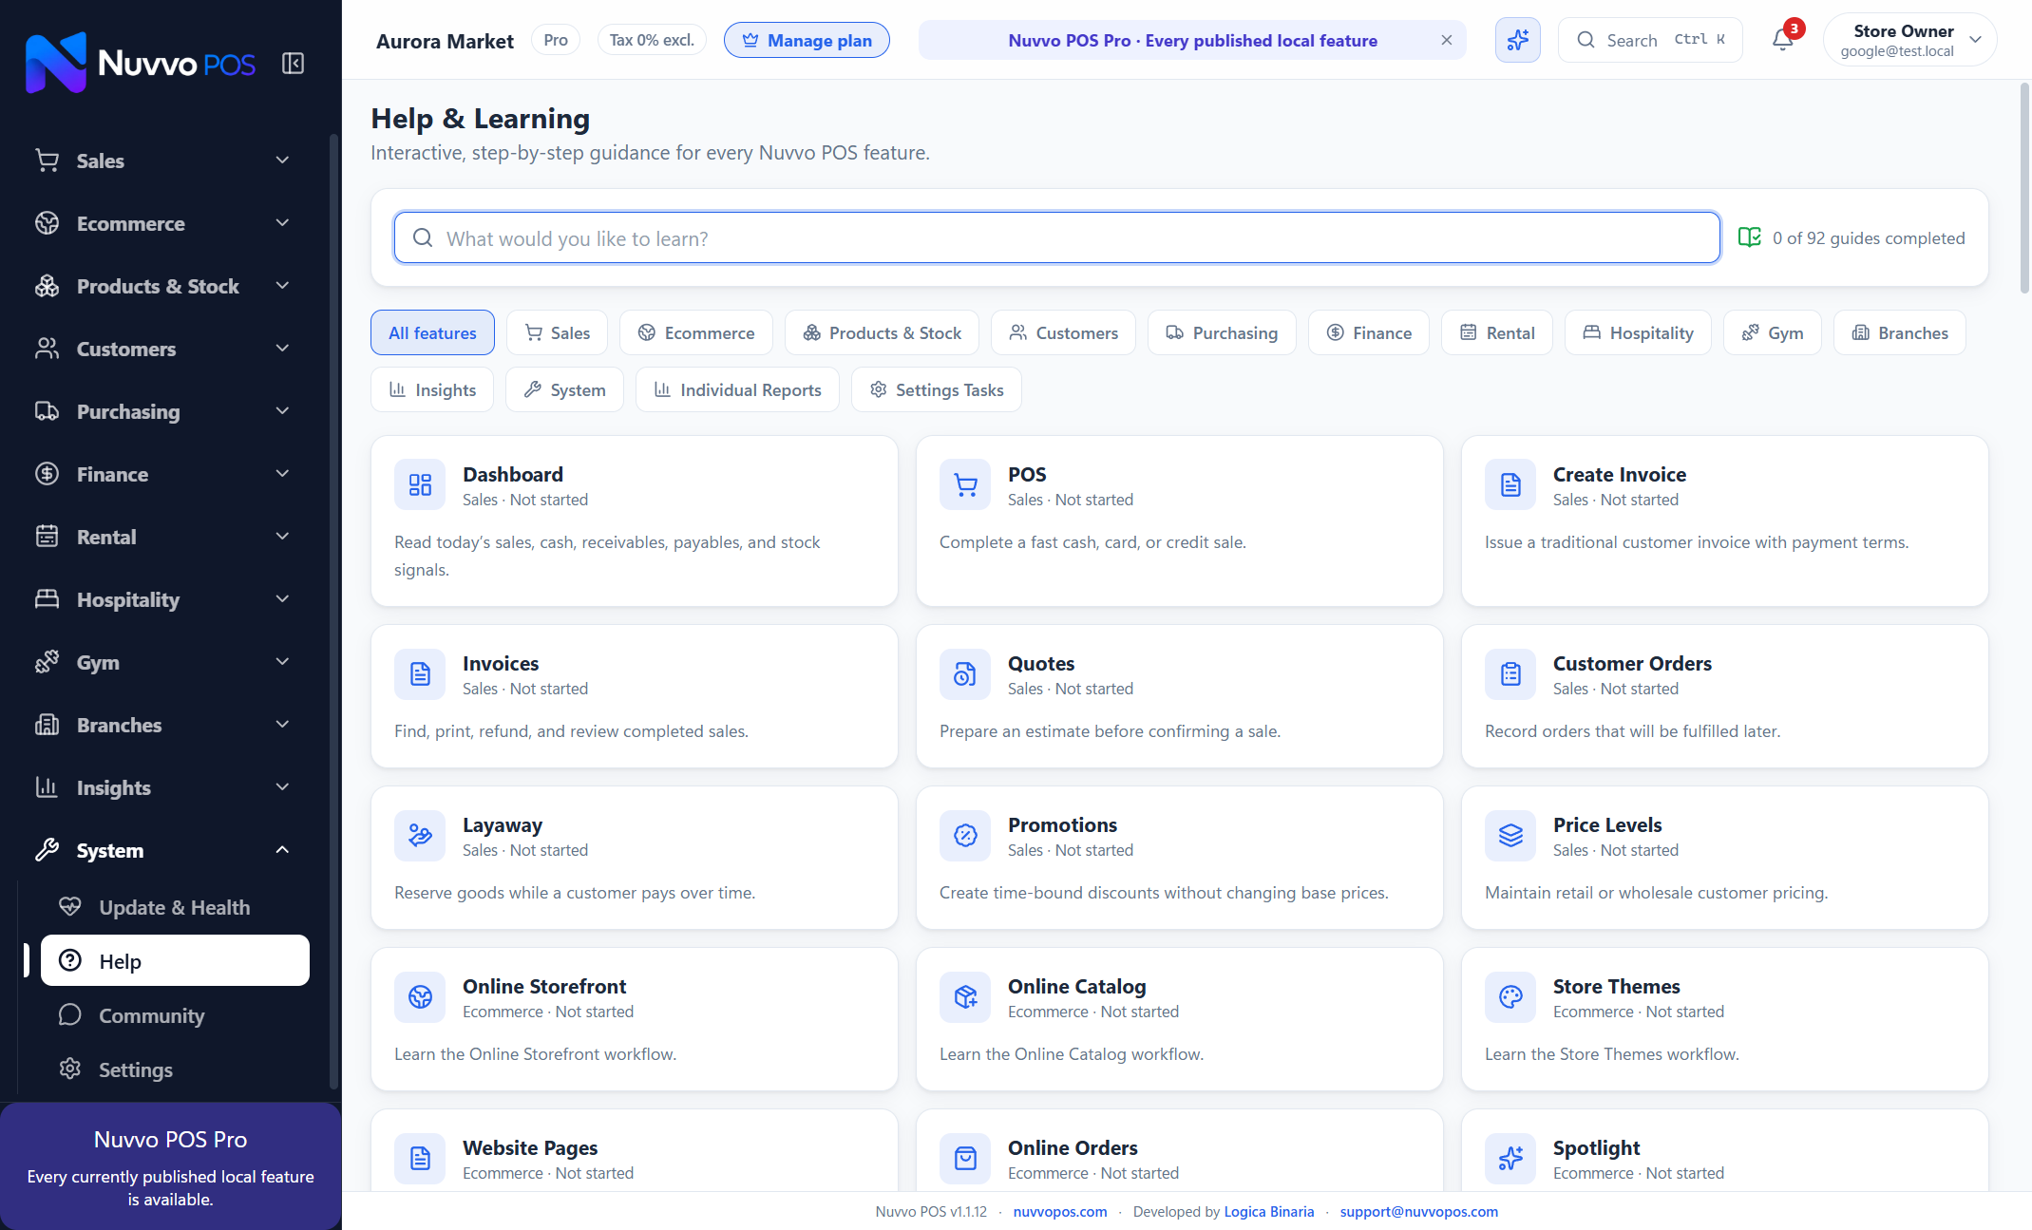Open the Logica Binaria developer link
The height and width of the screenshot is (1230, 2032).
point(1269,1211)
